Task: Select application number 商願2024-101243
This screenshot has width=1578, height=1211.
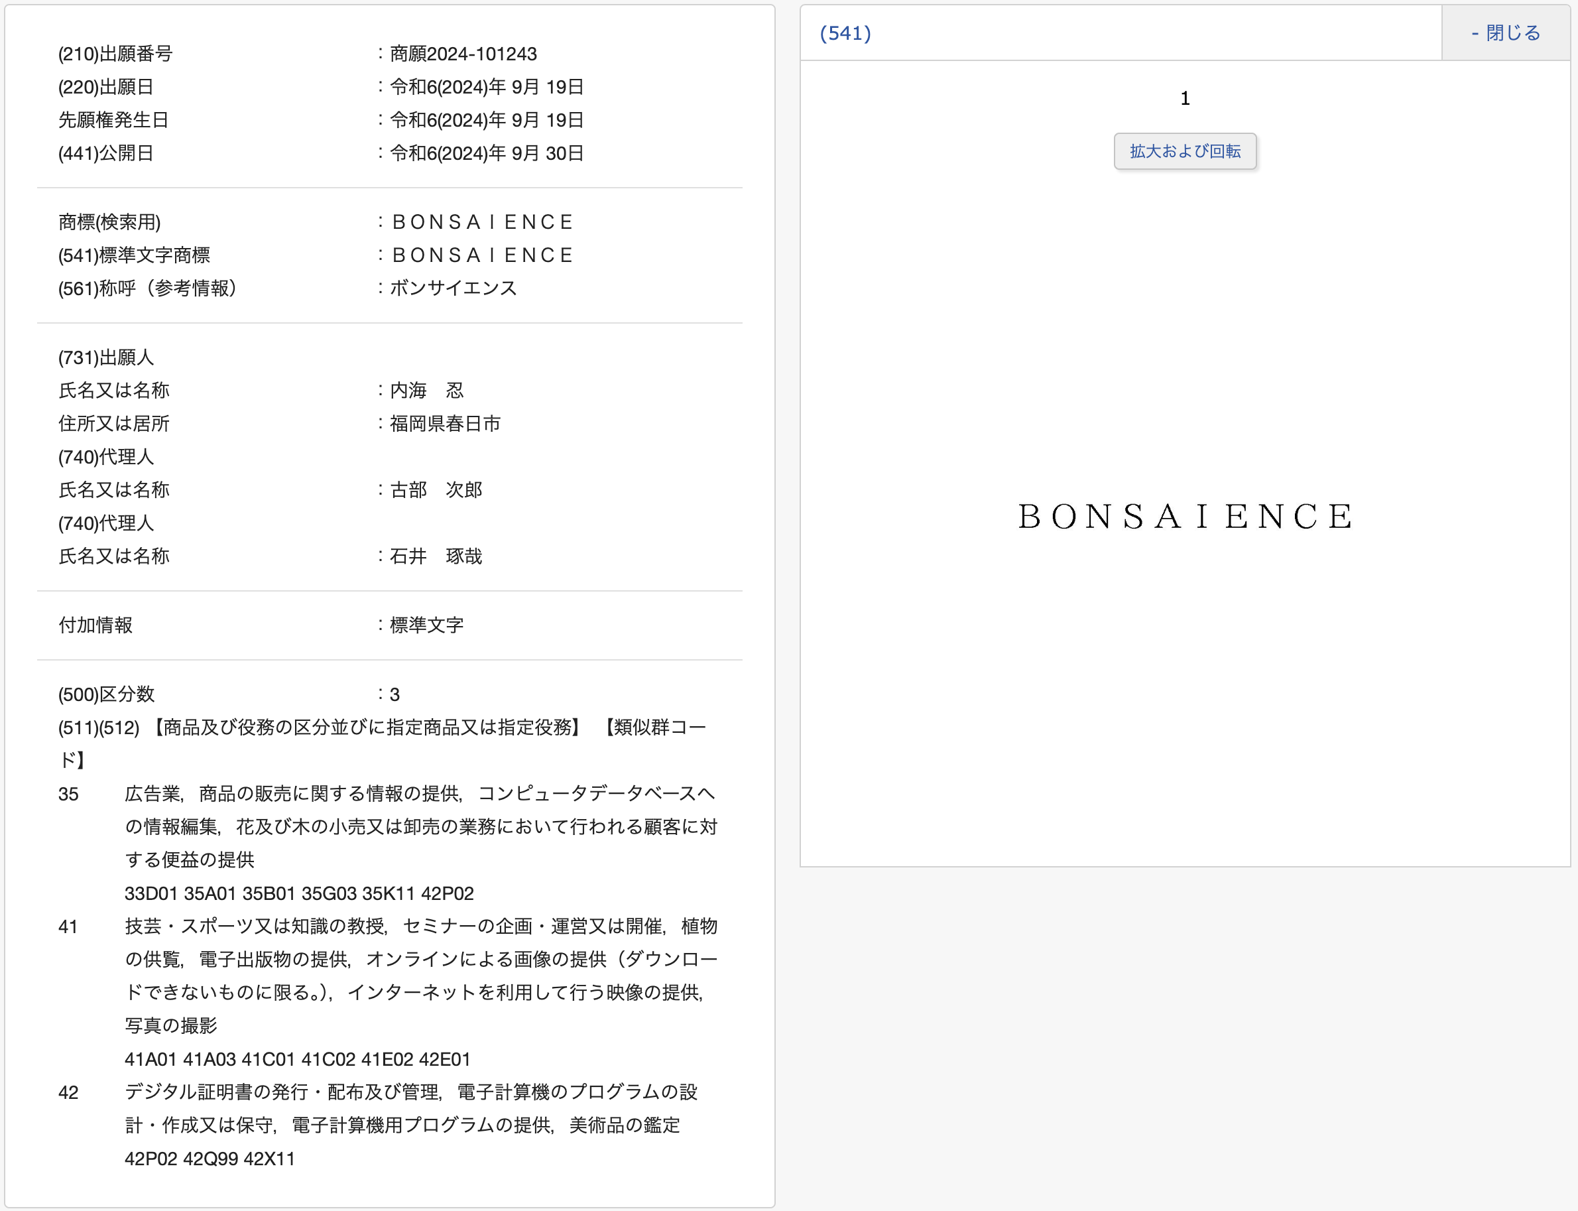Action: [463, 54]
